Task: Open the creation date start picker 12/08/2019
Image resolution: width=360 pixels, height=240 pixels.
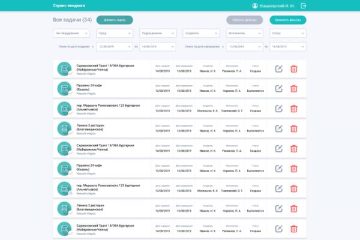Action: click(115, 47)
